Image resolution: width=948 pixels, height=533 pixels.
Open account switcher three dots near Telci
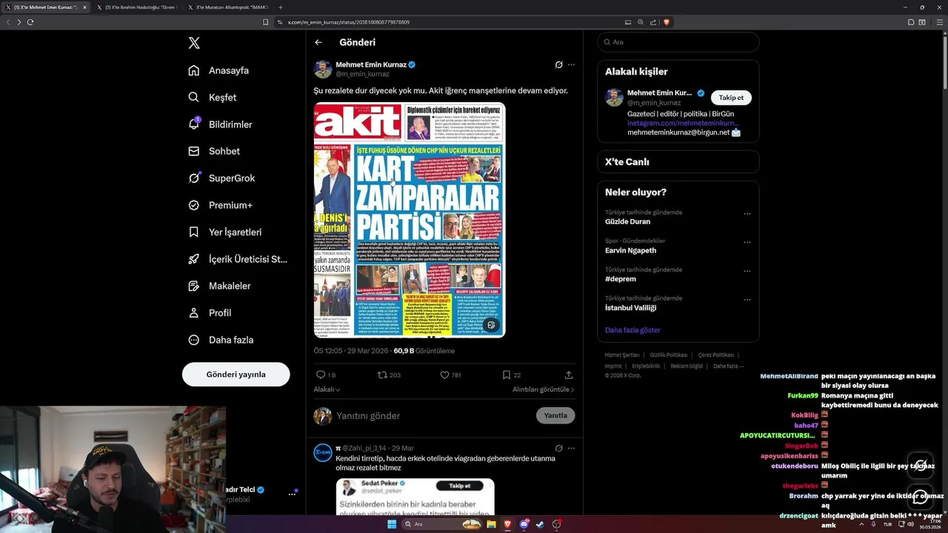(292, 494)
